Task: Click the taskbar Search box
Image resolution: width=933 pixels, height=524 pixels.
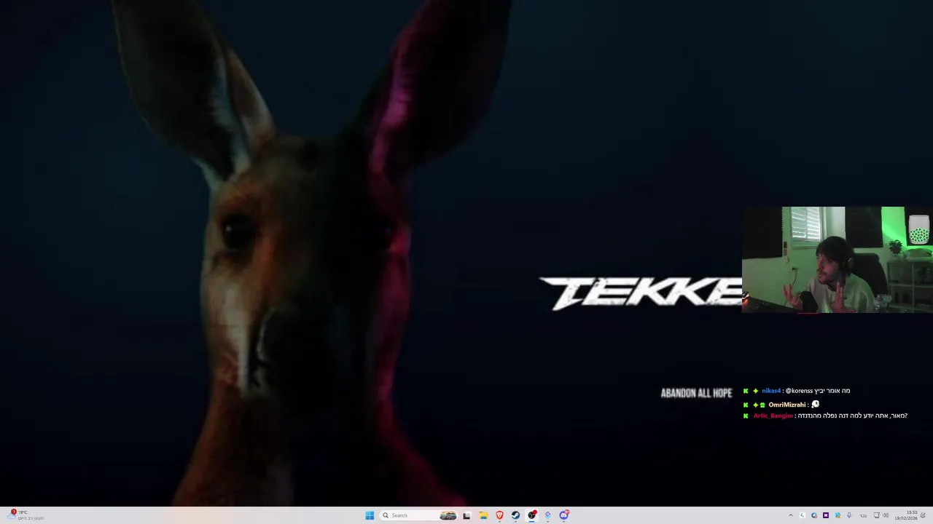Action: point(419,515)
